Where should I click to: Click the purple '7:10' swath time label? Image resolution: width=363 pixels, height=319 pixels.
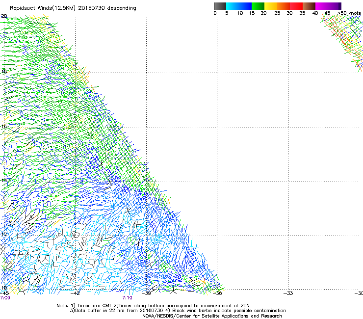tap(128, 298)
